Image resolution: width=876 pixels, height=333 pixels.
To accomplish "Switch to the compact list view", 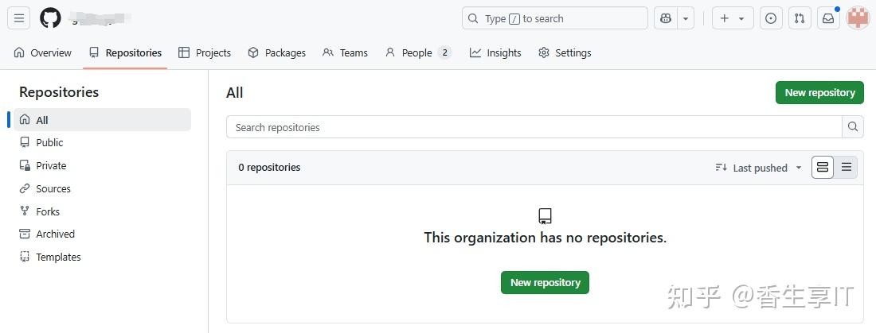I will [847, 168].
